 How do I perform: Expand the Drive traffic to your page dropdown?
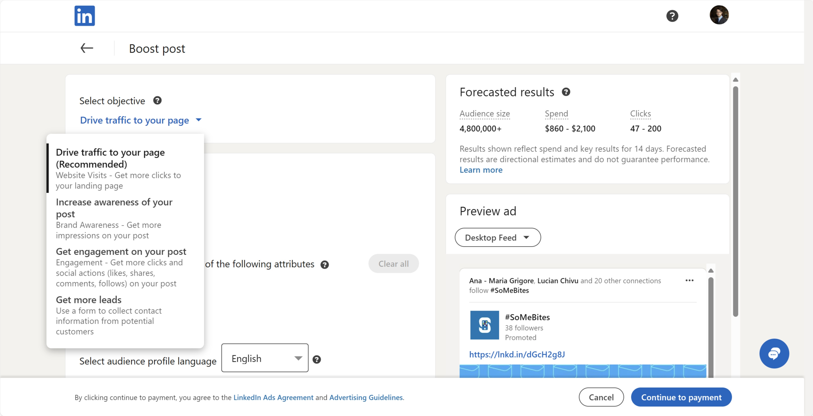141,120
